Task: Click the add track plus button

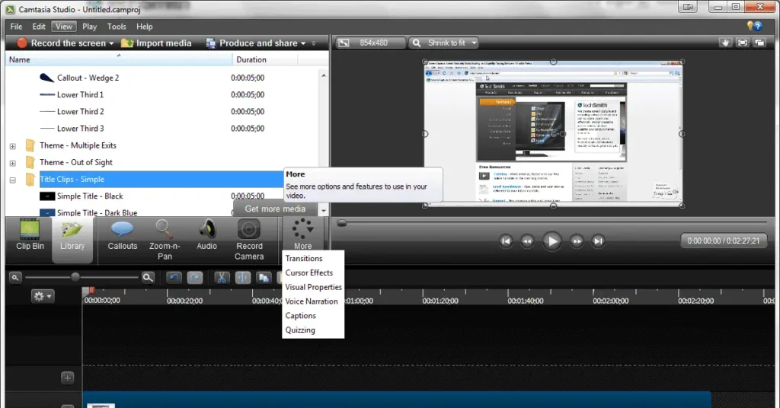Action: click(x=68, y=378)
